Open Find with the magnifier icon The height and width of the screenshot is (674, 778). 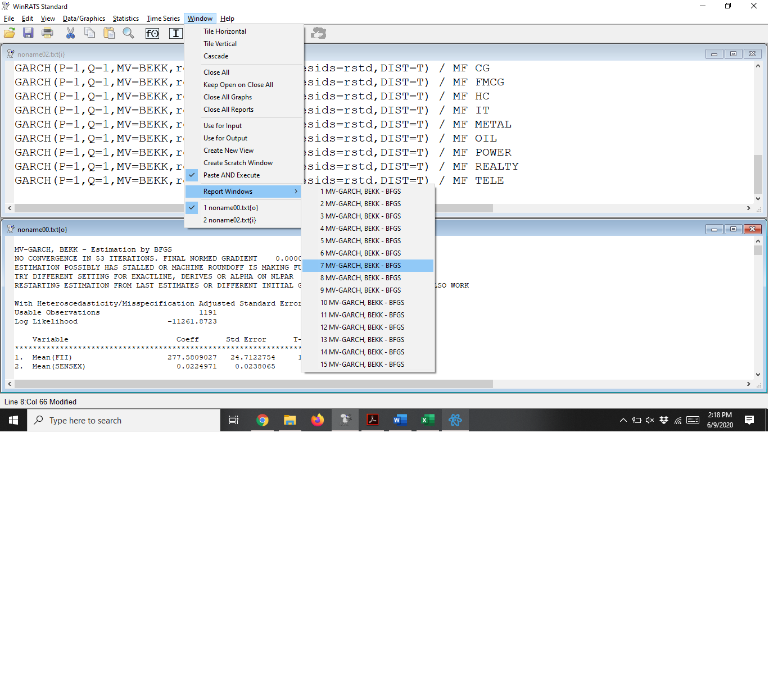[x=129, y=34]
